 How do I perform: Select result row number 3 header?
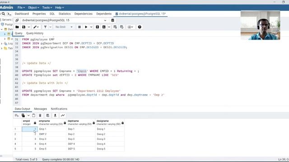[x=17, y=139]
